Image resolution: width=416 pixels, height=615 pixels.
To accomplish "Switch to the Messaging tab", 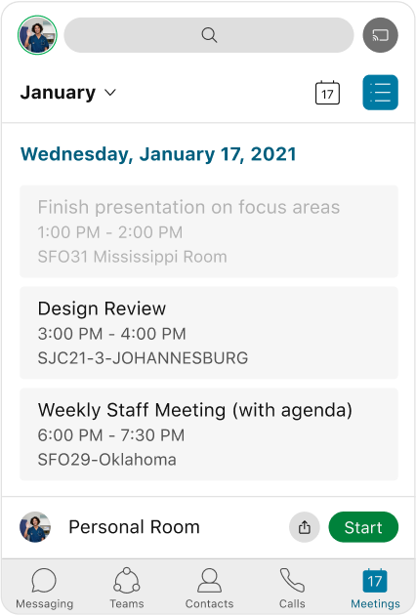I will [44, 588].
